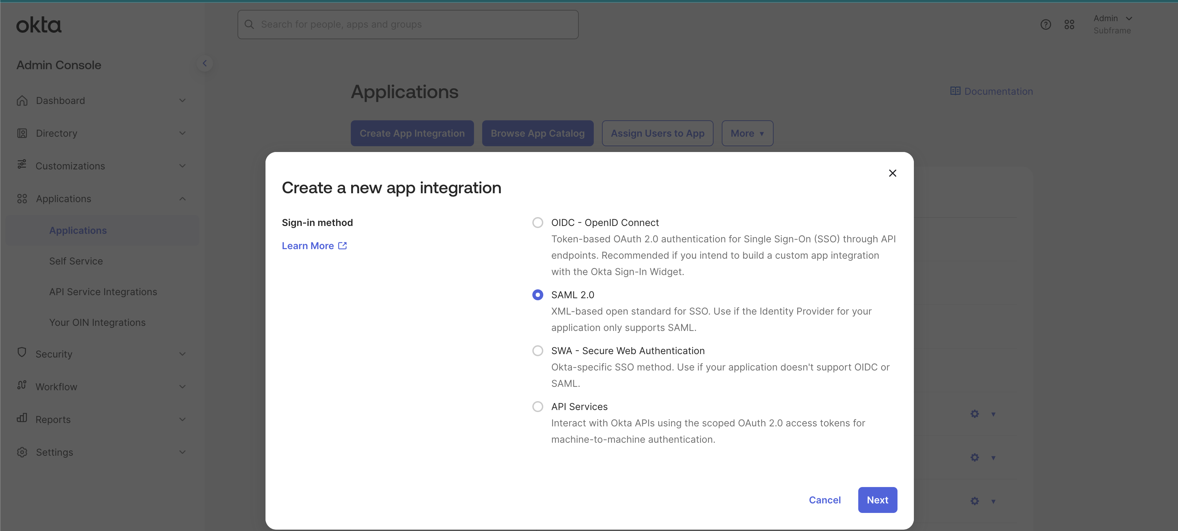Click the Dashboard home icon
The width and height of the screenshot is (1178, 531).
(22, 101)
